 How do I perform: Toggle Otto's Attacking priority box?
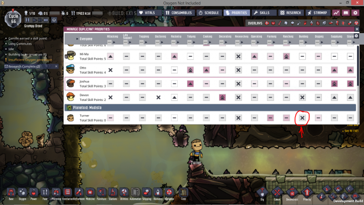[110, 70]
